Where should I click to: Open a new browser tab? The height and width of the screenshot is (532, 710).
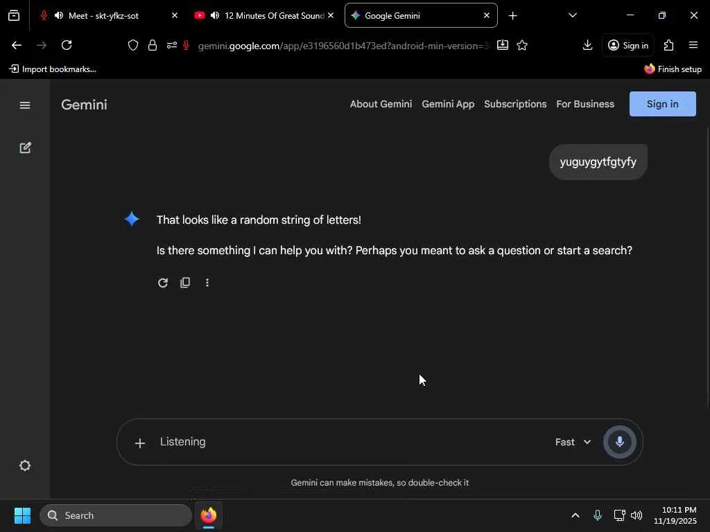point(512,16)
